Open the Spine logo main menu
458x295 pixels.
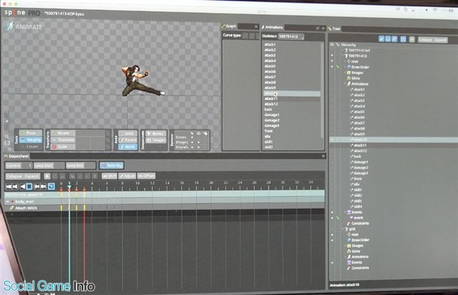click(15, 13)
